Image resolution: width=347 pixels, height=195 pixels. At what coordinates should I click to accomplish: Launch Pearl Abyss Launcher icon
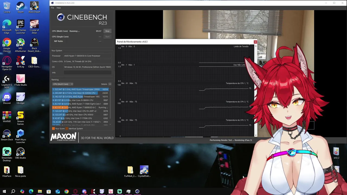click(x=20, y=136)
